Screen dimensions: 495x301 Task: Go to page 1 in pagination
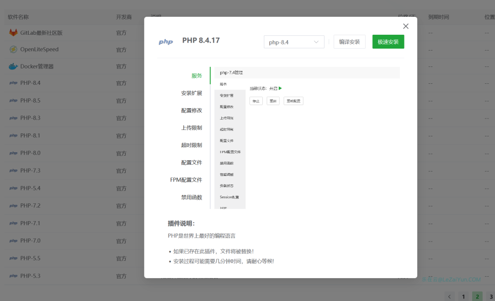463,297
